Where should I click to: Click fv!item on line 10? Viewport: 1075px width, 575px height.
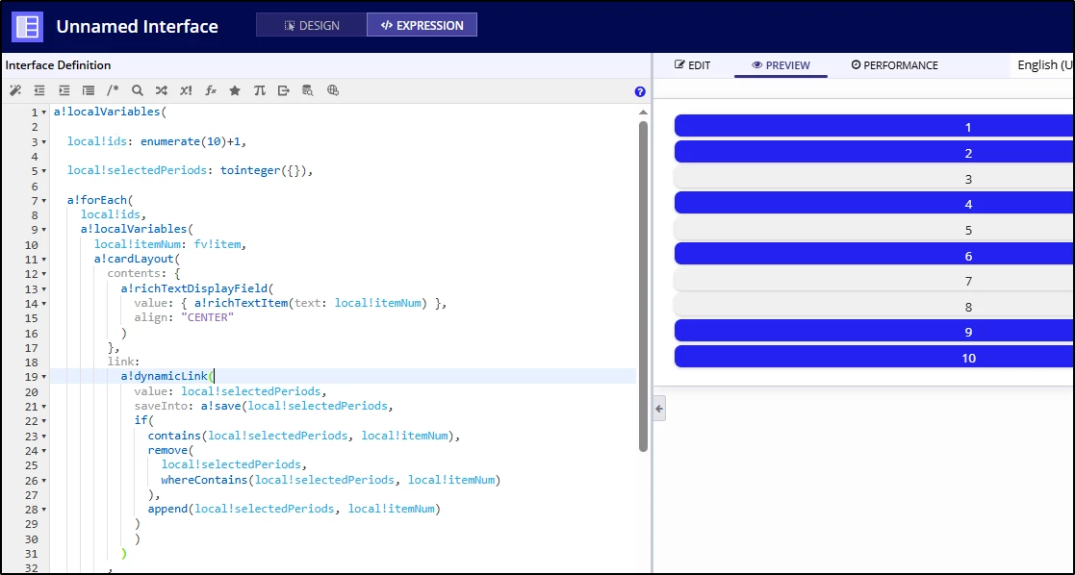(218, 244)
